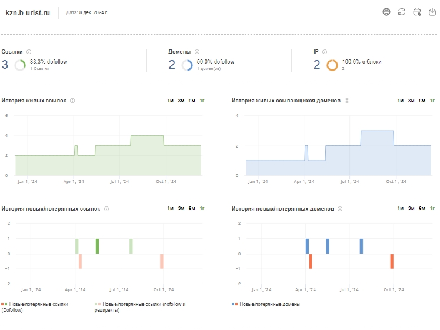
Task: Click the IP total number 2 under IP
Action: pyautogui.click(x=317, y=65)
